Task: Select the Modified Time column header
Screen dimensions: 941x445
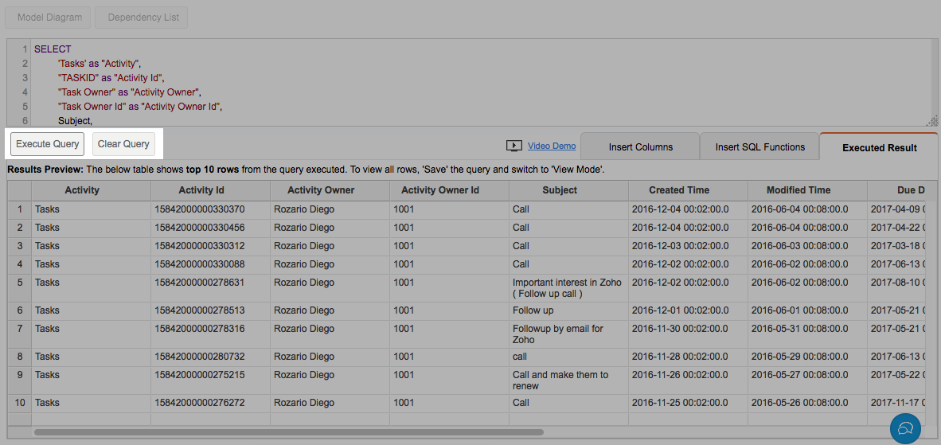Action: (798, 190)
